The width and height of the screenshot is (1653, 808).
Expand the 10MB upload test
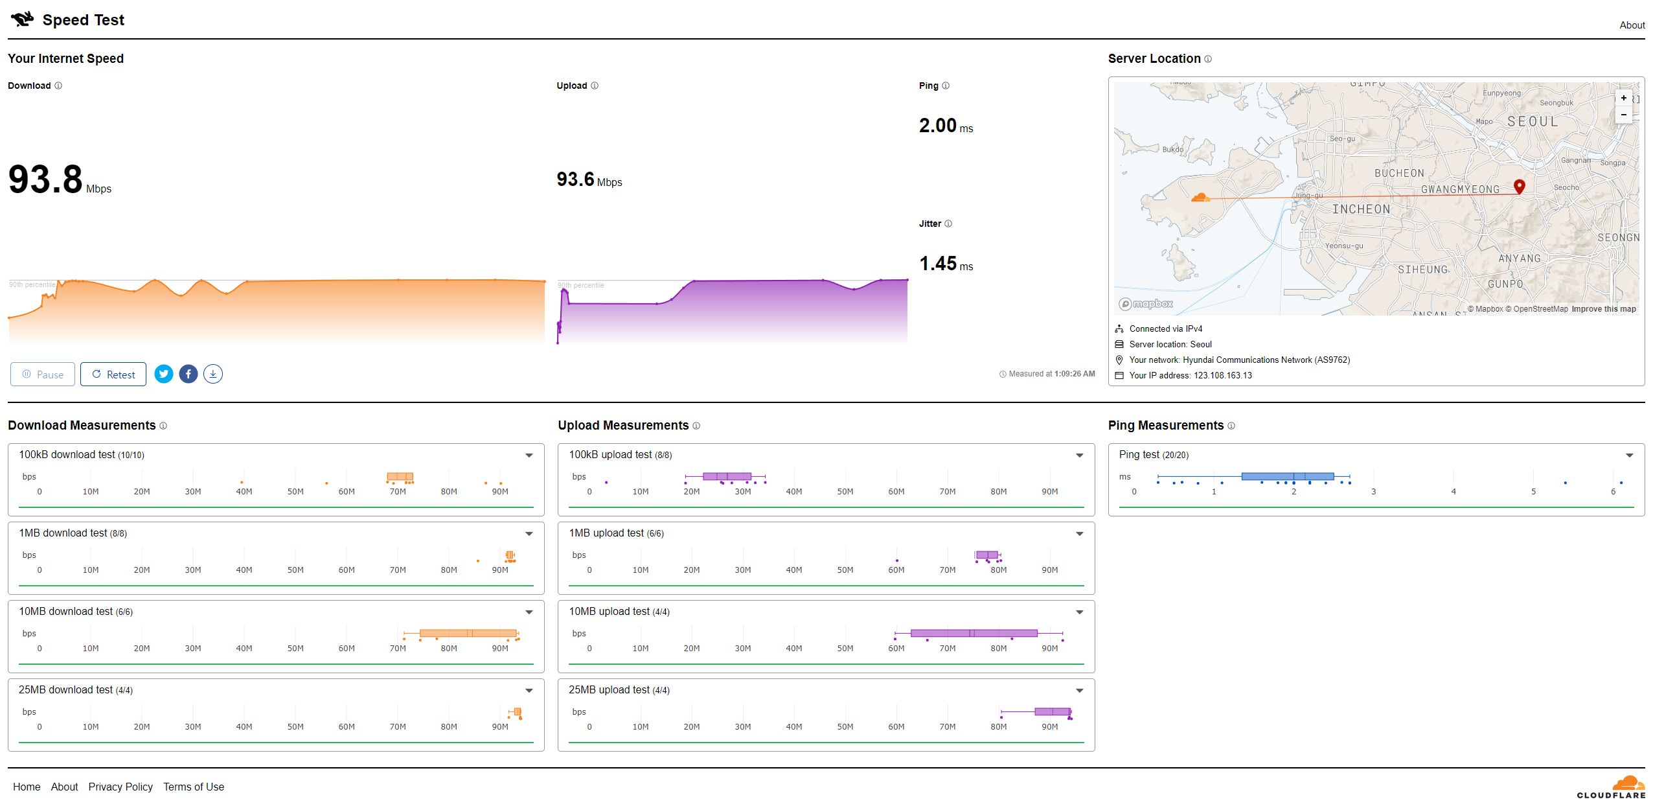tap(1079, 612)
